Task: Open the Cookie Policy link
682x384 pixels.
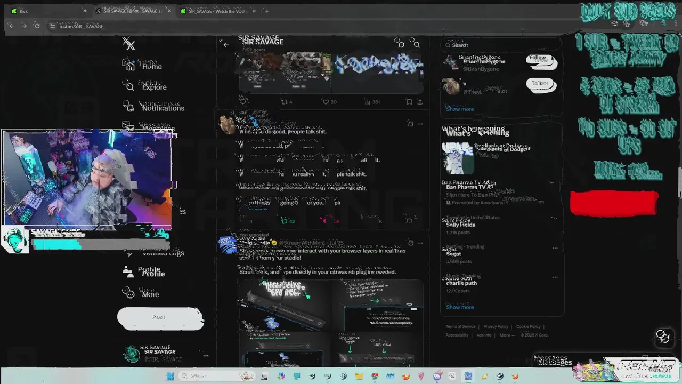Action: point(529,326)
